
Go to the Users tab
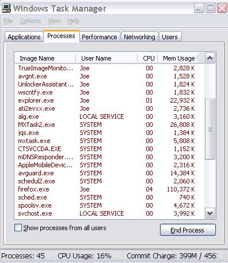pos(170,37)
